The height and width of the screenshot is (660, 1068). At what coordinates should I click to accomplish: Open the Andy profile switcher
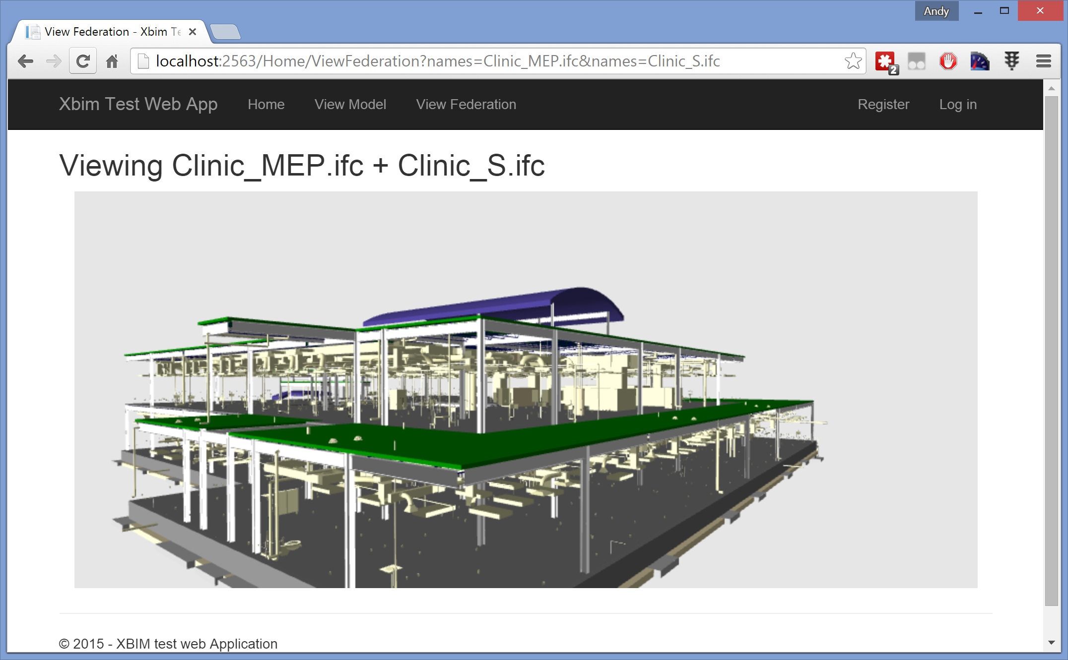936,11
